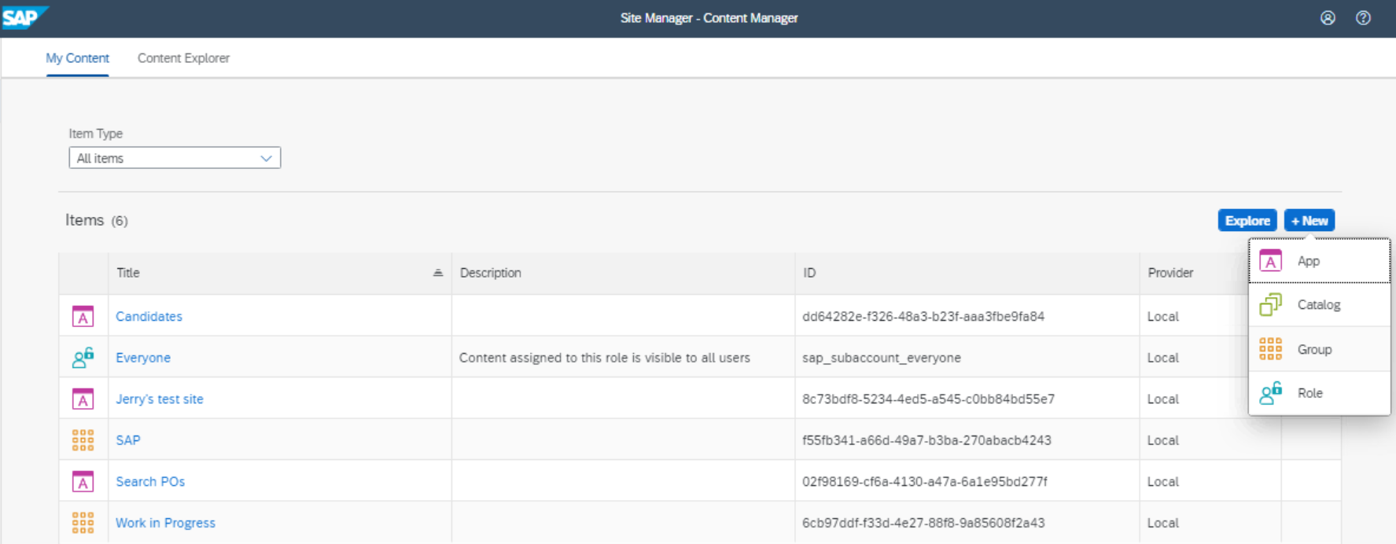Screen dimensions: 1396x544
Task: Open the Candidates link
Action: point(149,316)
